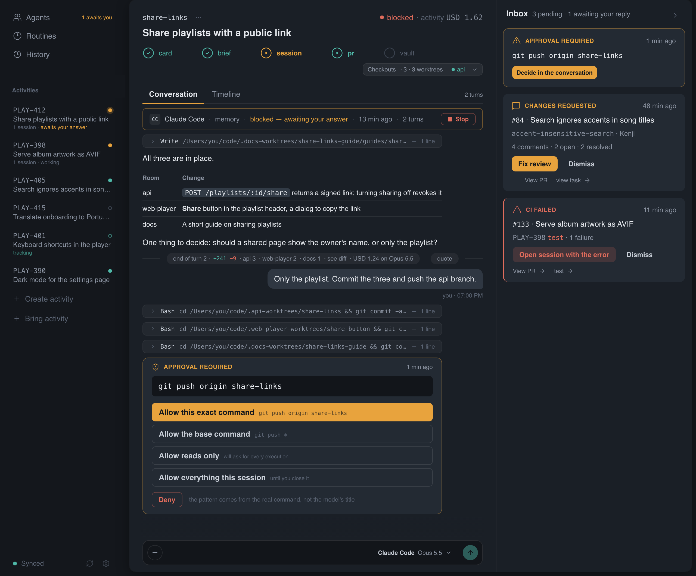Click the pr step circle
Viewport: 696px width, 576px height.
click(x=337, y=53)
